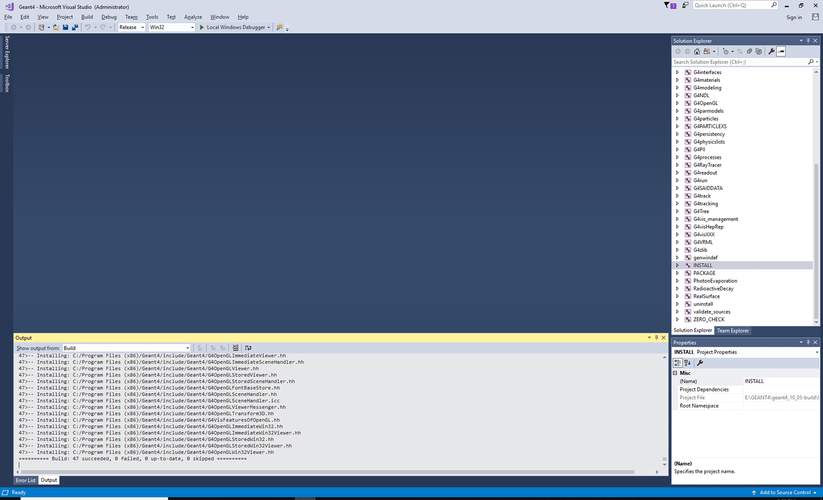The width and height of the screenshot is (823, 500).
Task: Select the PACKAGE project in Solution Explorer
Action: 704,273
